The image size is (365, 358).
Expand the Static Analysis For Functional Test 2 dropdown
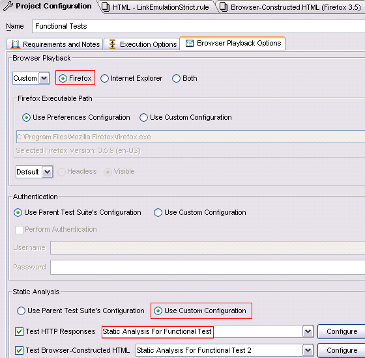click(x=308, y=350)
